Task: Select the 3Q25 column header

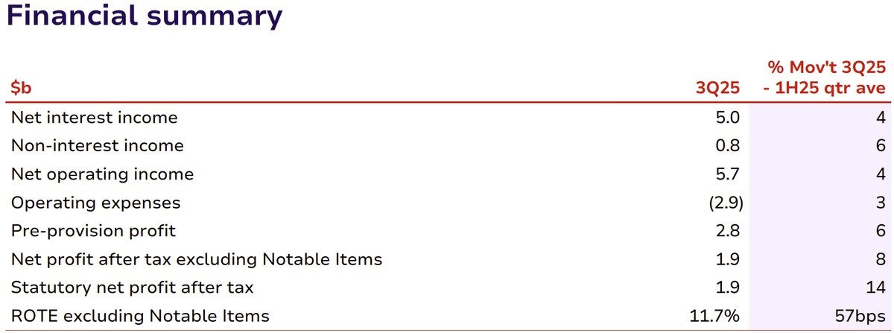Action: pyautogui.click(x=717, y=89)
